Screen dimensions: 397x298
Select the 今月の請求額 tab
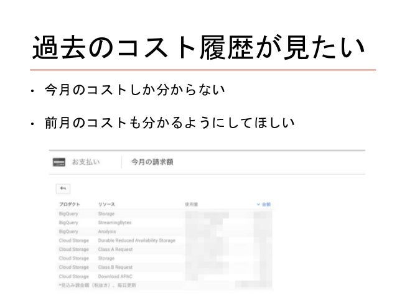point(152,162)
